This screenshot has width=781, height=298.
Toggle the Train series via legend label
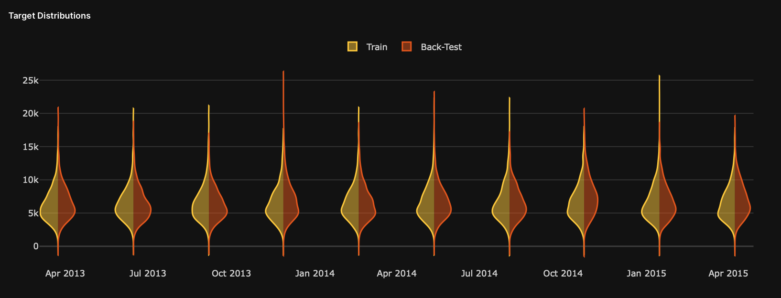(377, 47)
